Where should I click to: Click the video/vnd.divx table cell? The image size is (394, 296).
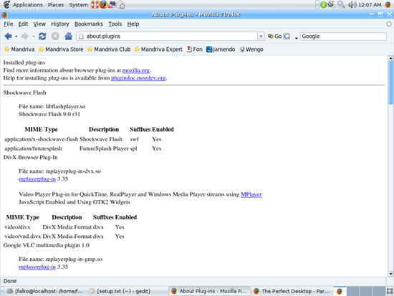(x=23, y=237)
